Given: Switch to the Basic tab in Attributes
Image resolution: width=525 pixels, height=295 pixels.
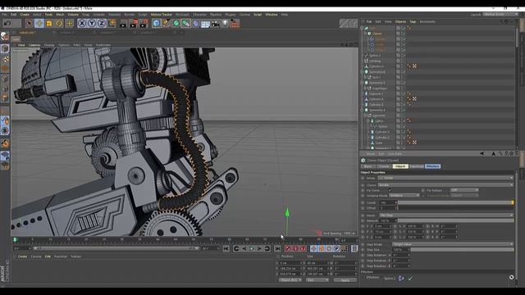Looking at the screenshot, I should point(368,166).
